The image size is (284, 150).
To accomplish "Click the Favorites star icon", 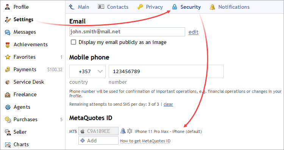I will pyautogui.click(x=8, y=57).
